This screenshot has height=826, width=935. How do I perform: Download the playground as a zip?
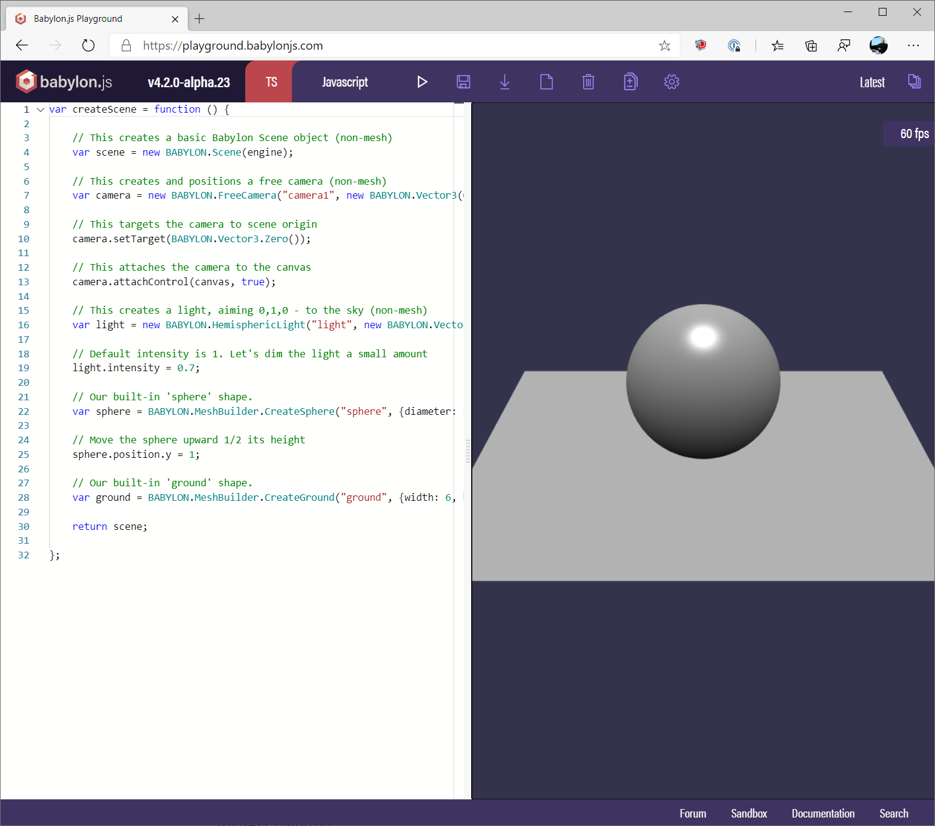click(505, 82)
